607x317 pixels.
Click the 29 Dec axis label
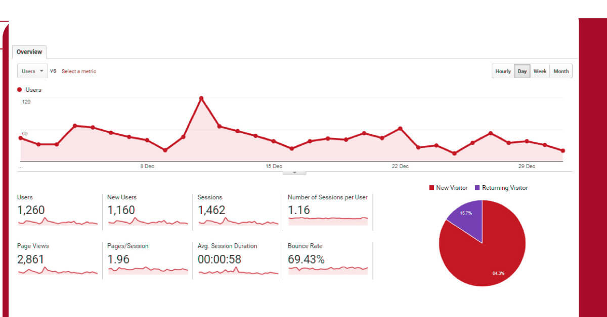[527, 167]
